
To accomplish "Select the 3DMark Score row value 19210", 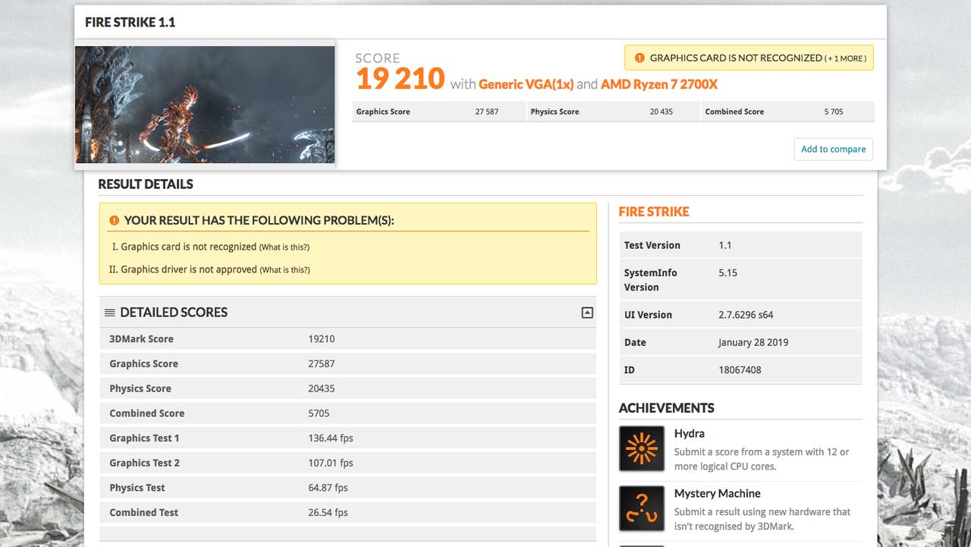I will (322, 339).
